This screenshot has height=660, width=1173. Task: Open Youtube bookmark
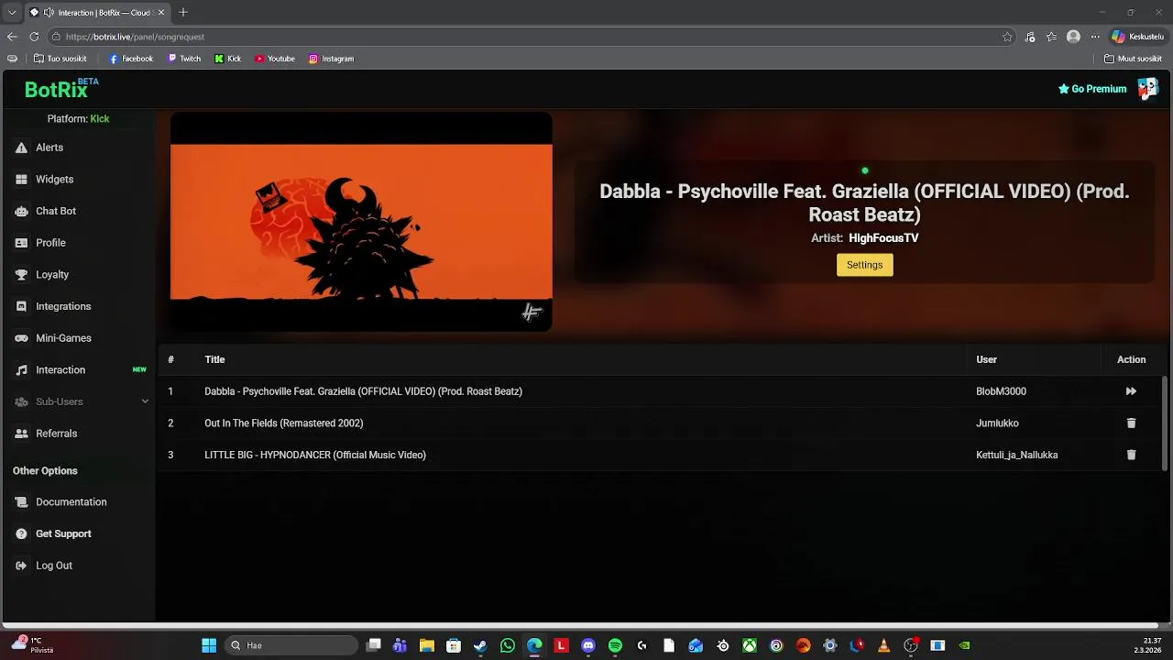(x=275, y=59)
